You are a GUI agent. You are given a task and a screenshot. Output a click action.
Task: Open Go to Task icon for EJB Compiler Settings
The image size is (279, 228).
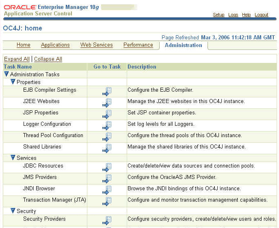coord(107,92)
